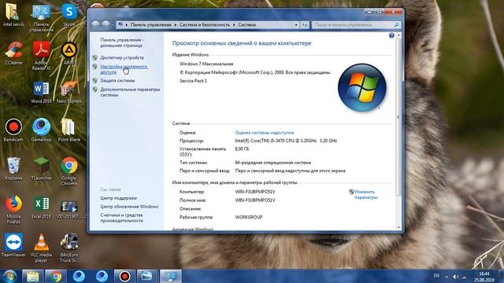Open the address bar history dropdown
Image resolution: width=504 pixels, height=283 pixels.
point(296,24)
